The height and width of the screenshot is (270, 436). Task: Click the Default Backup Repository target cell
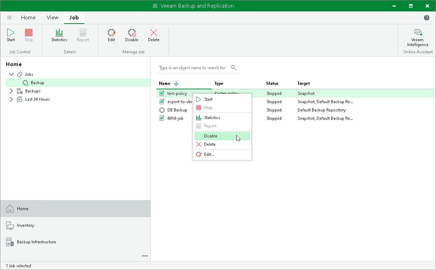pos(322,110)
